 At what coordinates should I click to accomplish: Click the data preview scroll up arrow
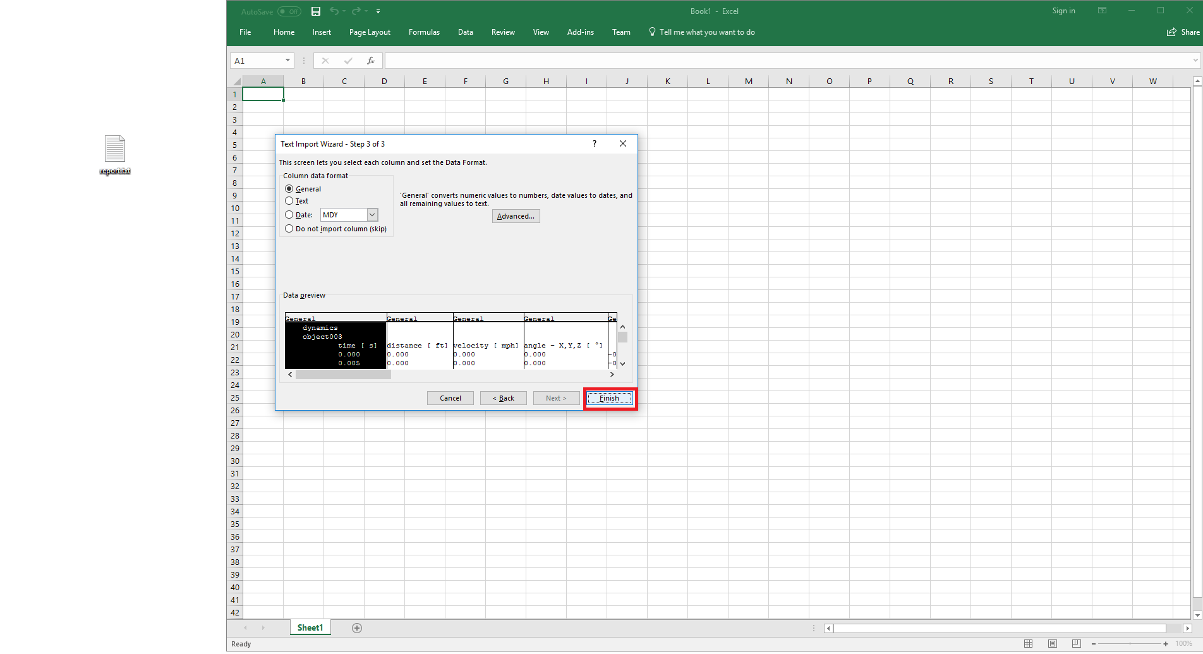tap(623, 327)
